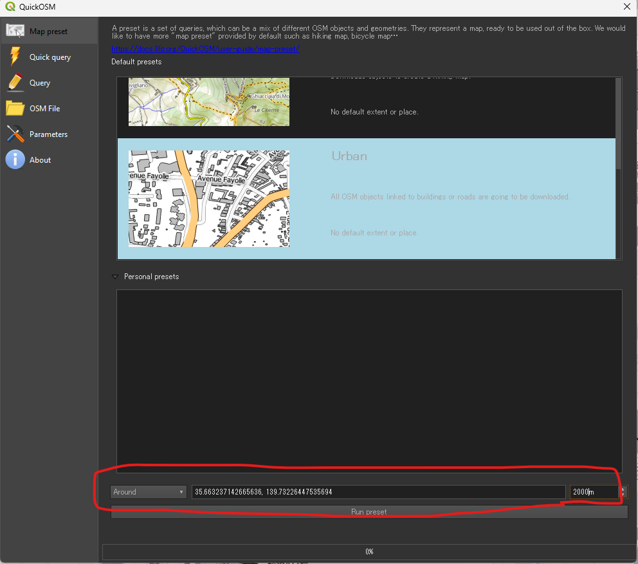Click the 0% progress bar
Screen dimensions: 638x564
pos(369,551)
